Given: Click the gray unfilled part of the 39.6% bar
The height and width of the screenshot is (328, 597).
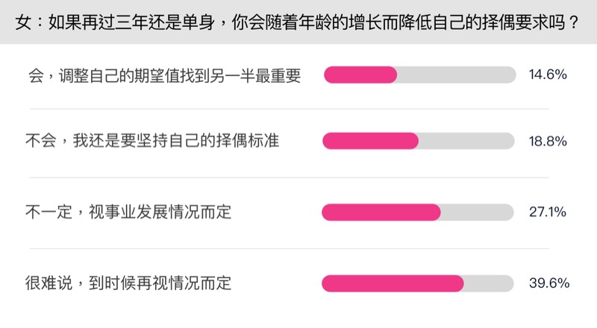Looking at the screenshot, I should [490, 283].
